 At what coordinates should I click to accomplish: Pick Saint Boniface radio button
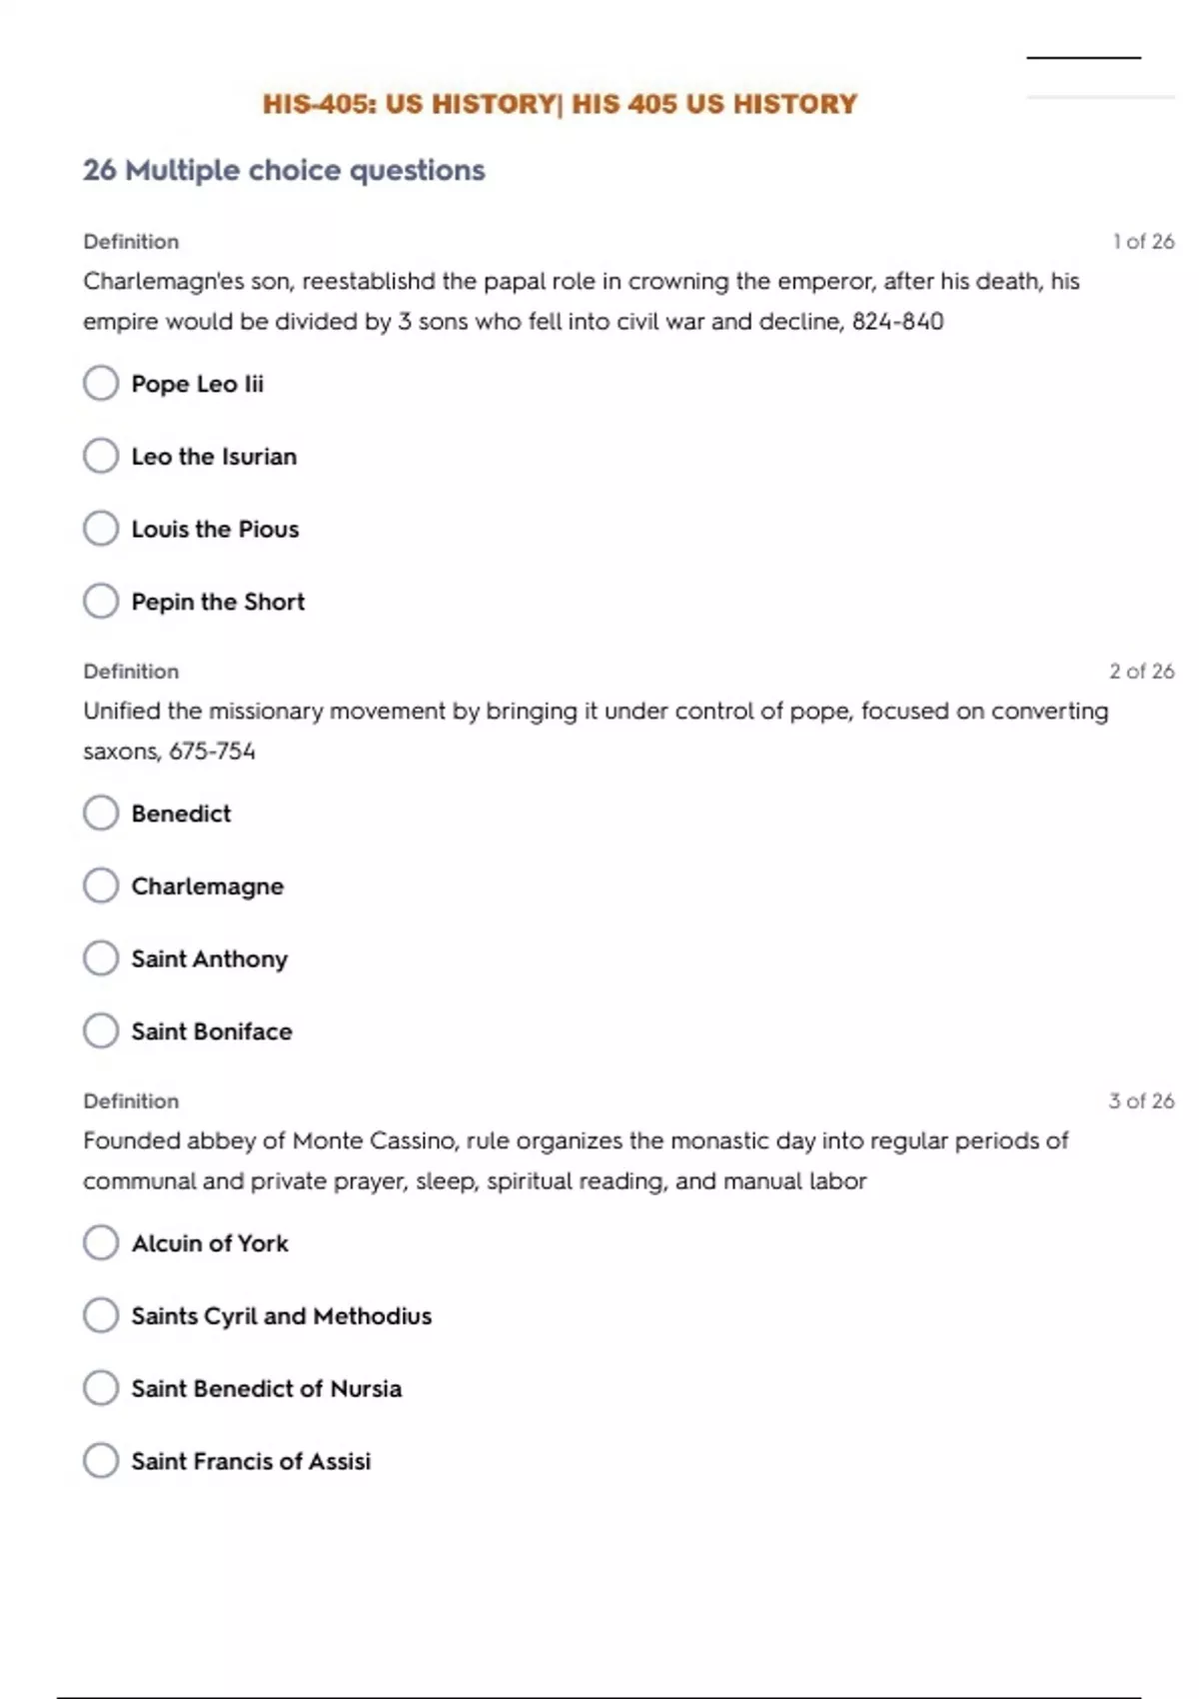click(x=101, y=1031)
